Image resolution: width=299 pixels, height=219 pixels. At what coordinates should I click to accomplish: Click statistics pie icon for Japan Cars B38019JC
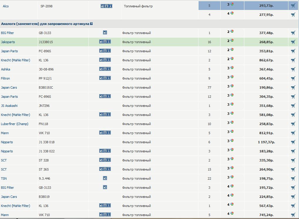pyautogui.click(x=232, y=86)
